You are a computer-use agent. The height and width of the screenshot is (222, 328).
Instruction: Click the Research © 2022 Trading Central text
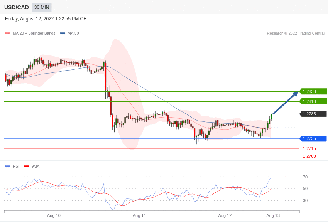[296, 33]
